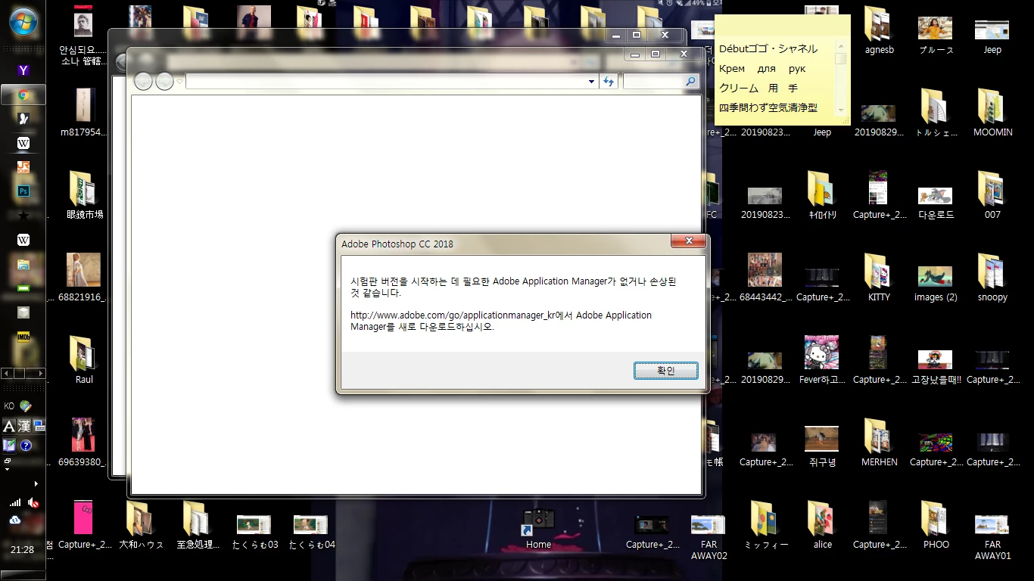Expand the address bar history dropdown
The width and height of the screenshot is (1034, 581).
tap(591, 82)
